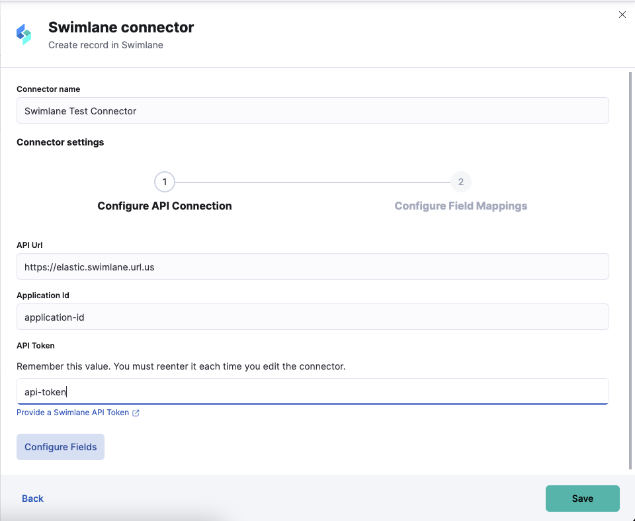Select step 1 circle in the stepper
The height and width of the screenshot is (521, 635).
pyautogui.click(x=164, y=182)
